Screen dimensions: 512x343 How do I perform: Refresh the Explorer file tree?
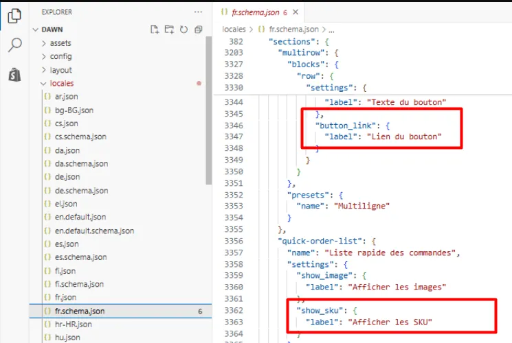tap(183, 29)
